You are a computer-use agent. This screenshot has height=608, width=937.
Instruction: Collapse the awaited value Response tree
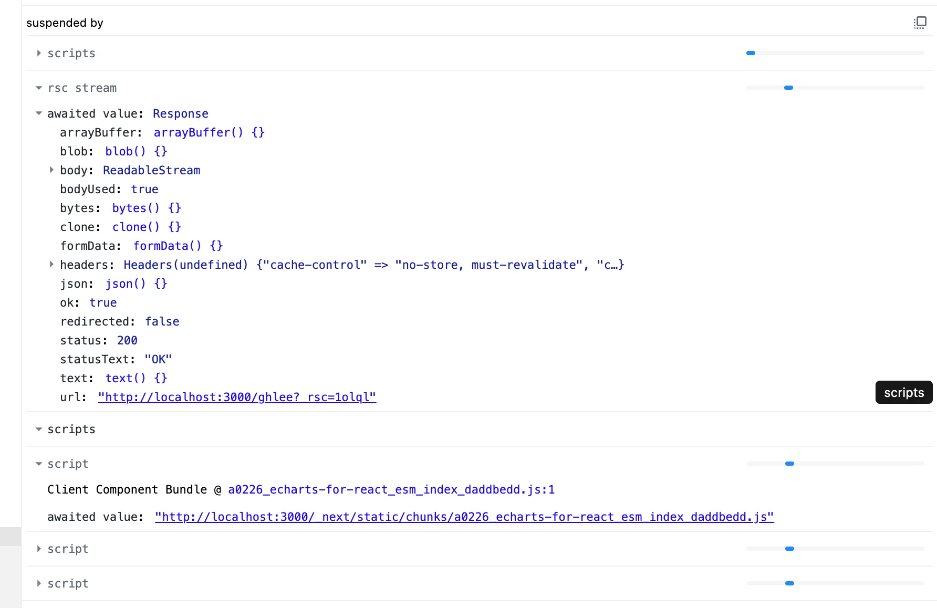click(x=39, y=113)
